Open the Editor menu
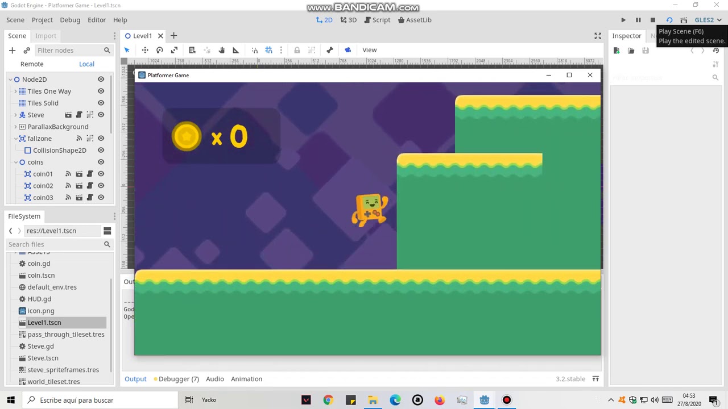This screenshot has height=409, width=728. (97, 20)
